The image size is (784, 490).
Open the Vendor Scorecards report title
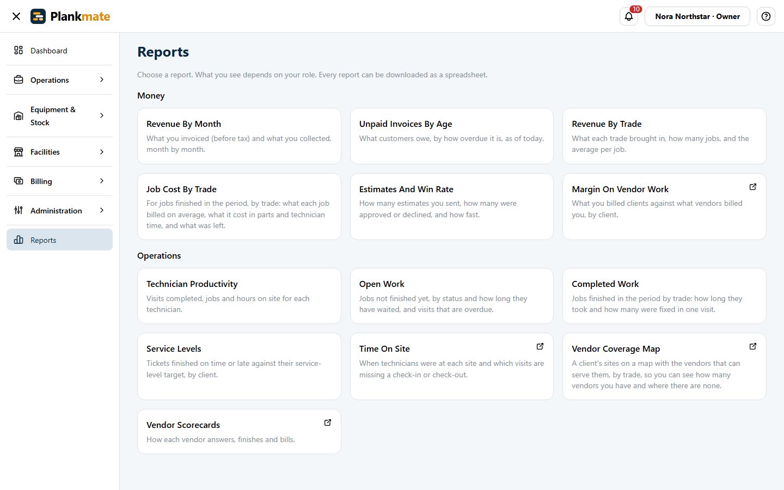(183, 425)
